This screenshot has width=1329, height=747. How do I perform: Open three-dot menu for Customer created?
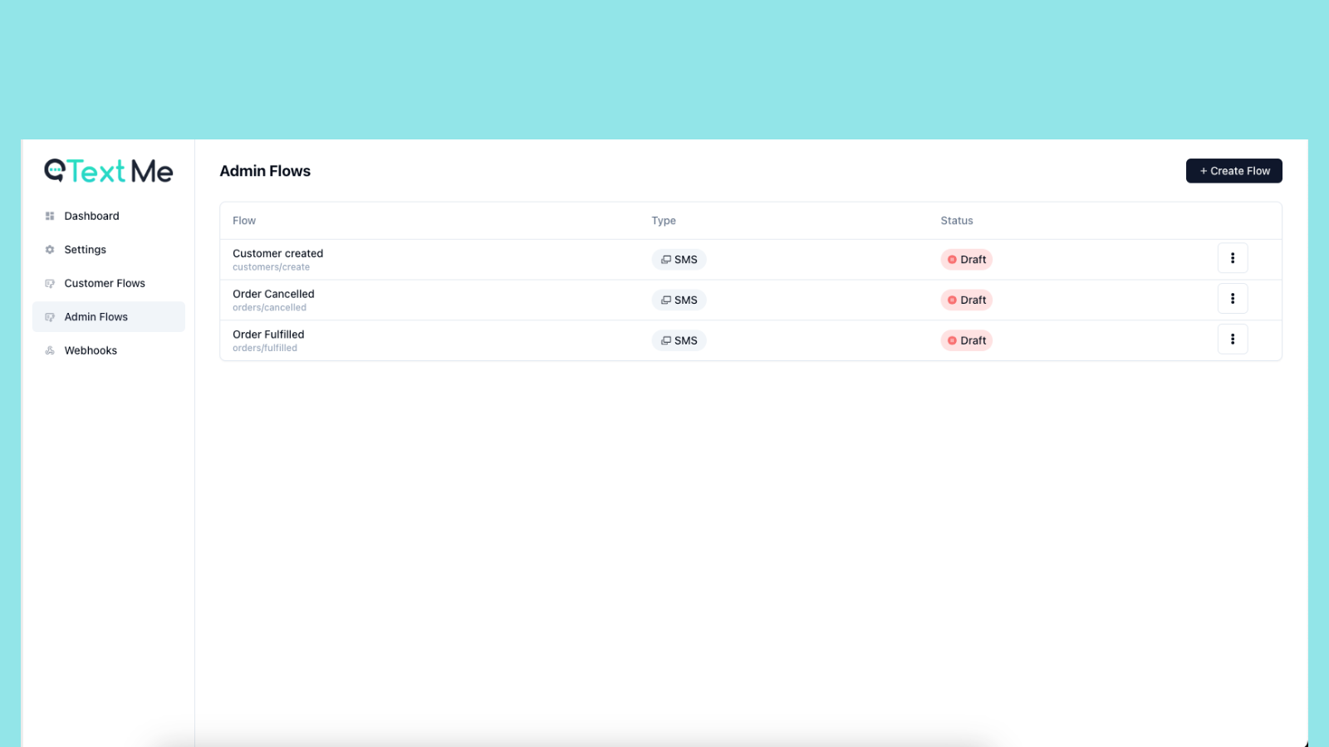pos(1233,258)
